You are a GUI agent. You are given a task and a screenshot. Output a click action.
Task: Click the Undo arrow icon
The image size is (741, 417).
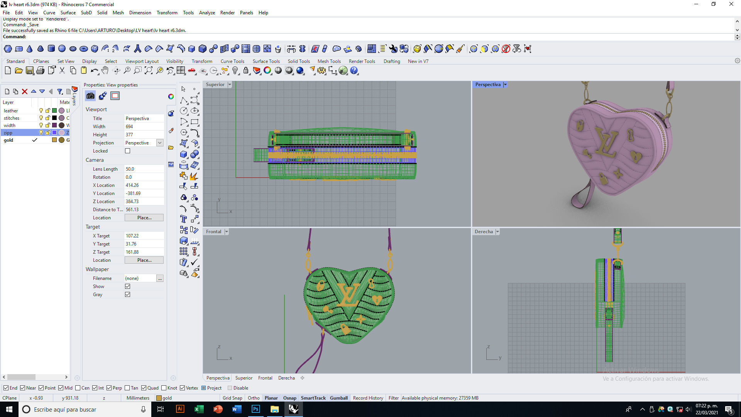pos(94,71)
